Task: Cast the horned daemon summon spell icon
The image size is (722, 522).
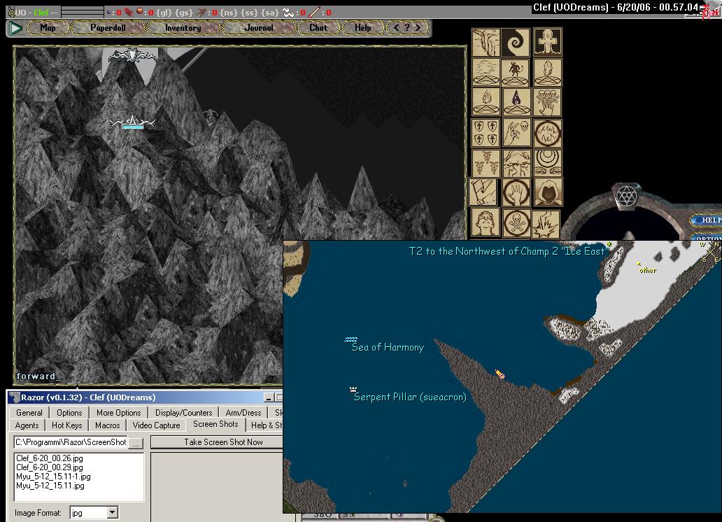Action: (515, 72)
